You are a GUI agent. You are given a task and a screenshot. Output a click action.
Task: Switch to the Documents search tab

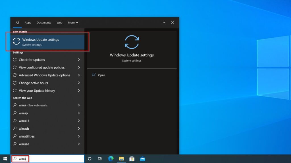[x=44, y=23]
